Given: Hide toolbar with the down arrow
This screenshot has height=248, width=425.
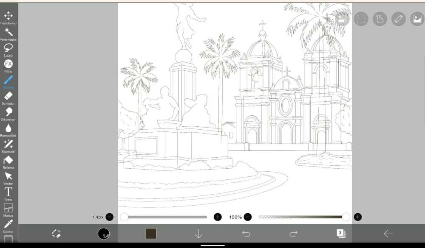Looking at the screenshot, I should click(x=198, y=234).
